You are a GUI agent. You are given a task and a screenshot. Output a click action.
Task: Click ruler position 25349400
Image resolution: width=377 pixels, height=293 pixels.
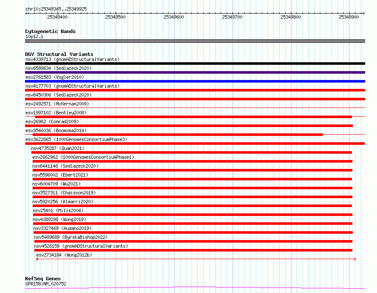(57, 17)
